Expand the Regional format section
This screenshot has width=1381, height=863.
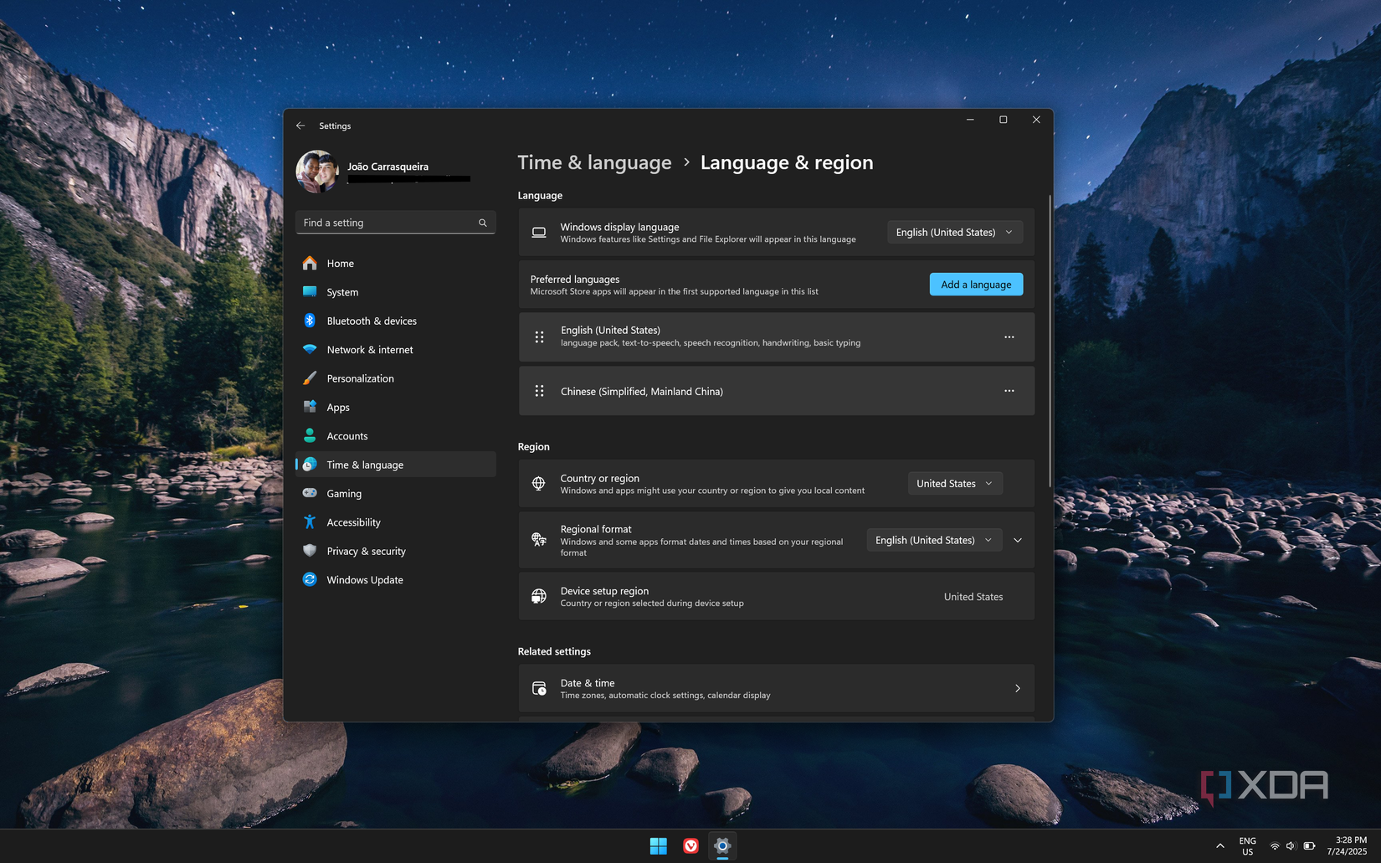point(1018,540)
